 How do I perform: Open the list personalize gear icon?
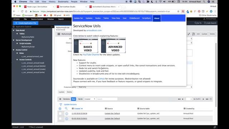60,109
